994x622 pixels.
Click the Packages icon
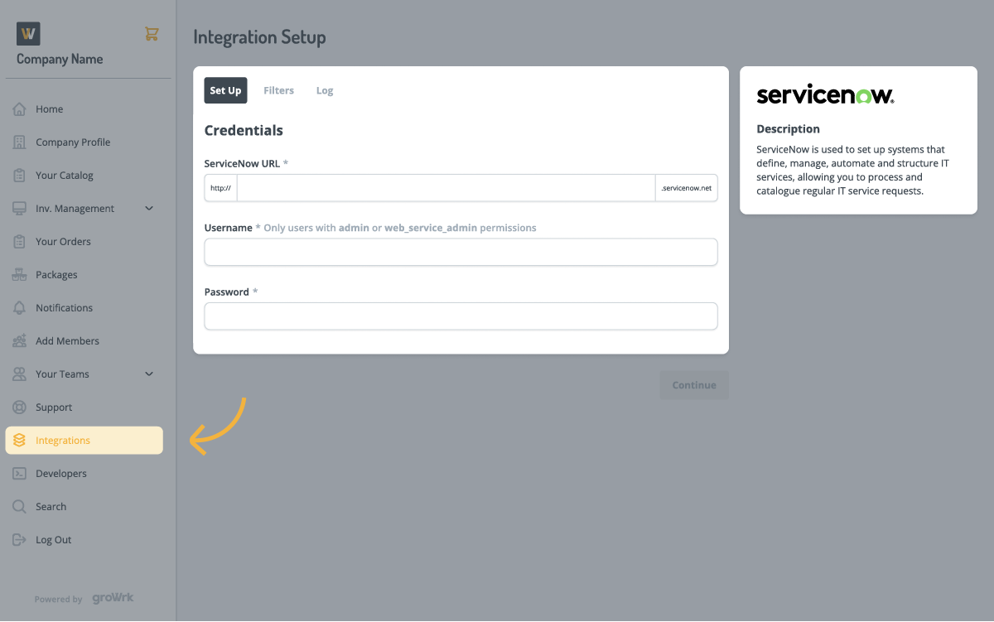[x=18, y=274]
